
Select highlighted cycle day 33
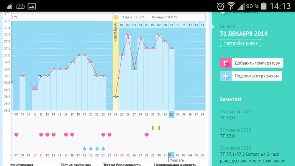pyautogui.click(x=171, y=114)
